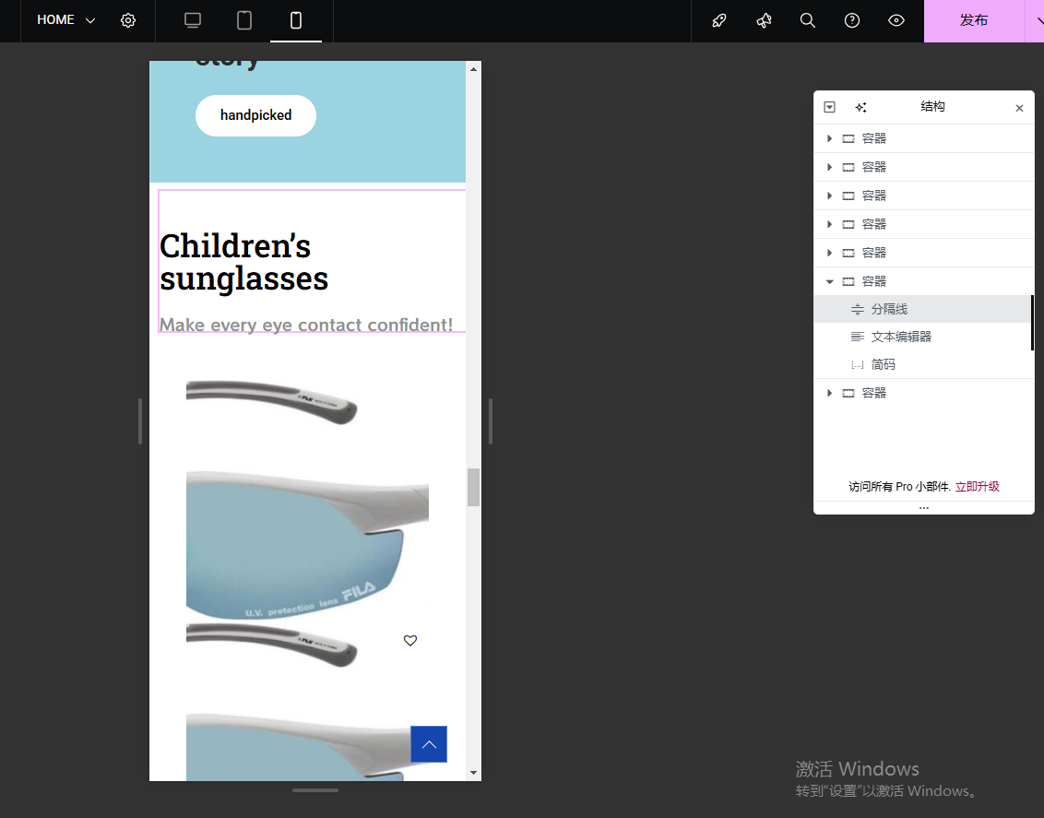Select the 分隔线 divider item

pos(889,309)
